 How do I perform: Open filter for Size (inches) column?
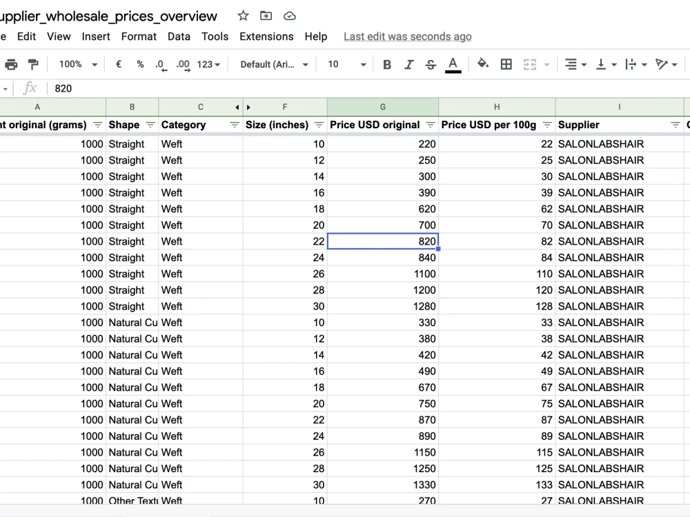tap(319, 125)
